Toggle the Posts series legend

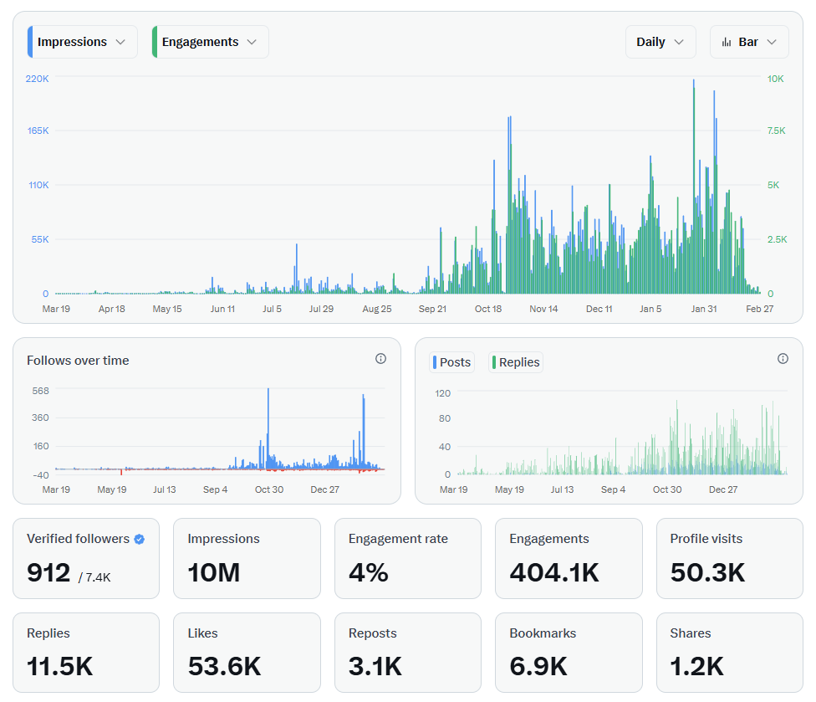[451, 362]
